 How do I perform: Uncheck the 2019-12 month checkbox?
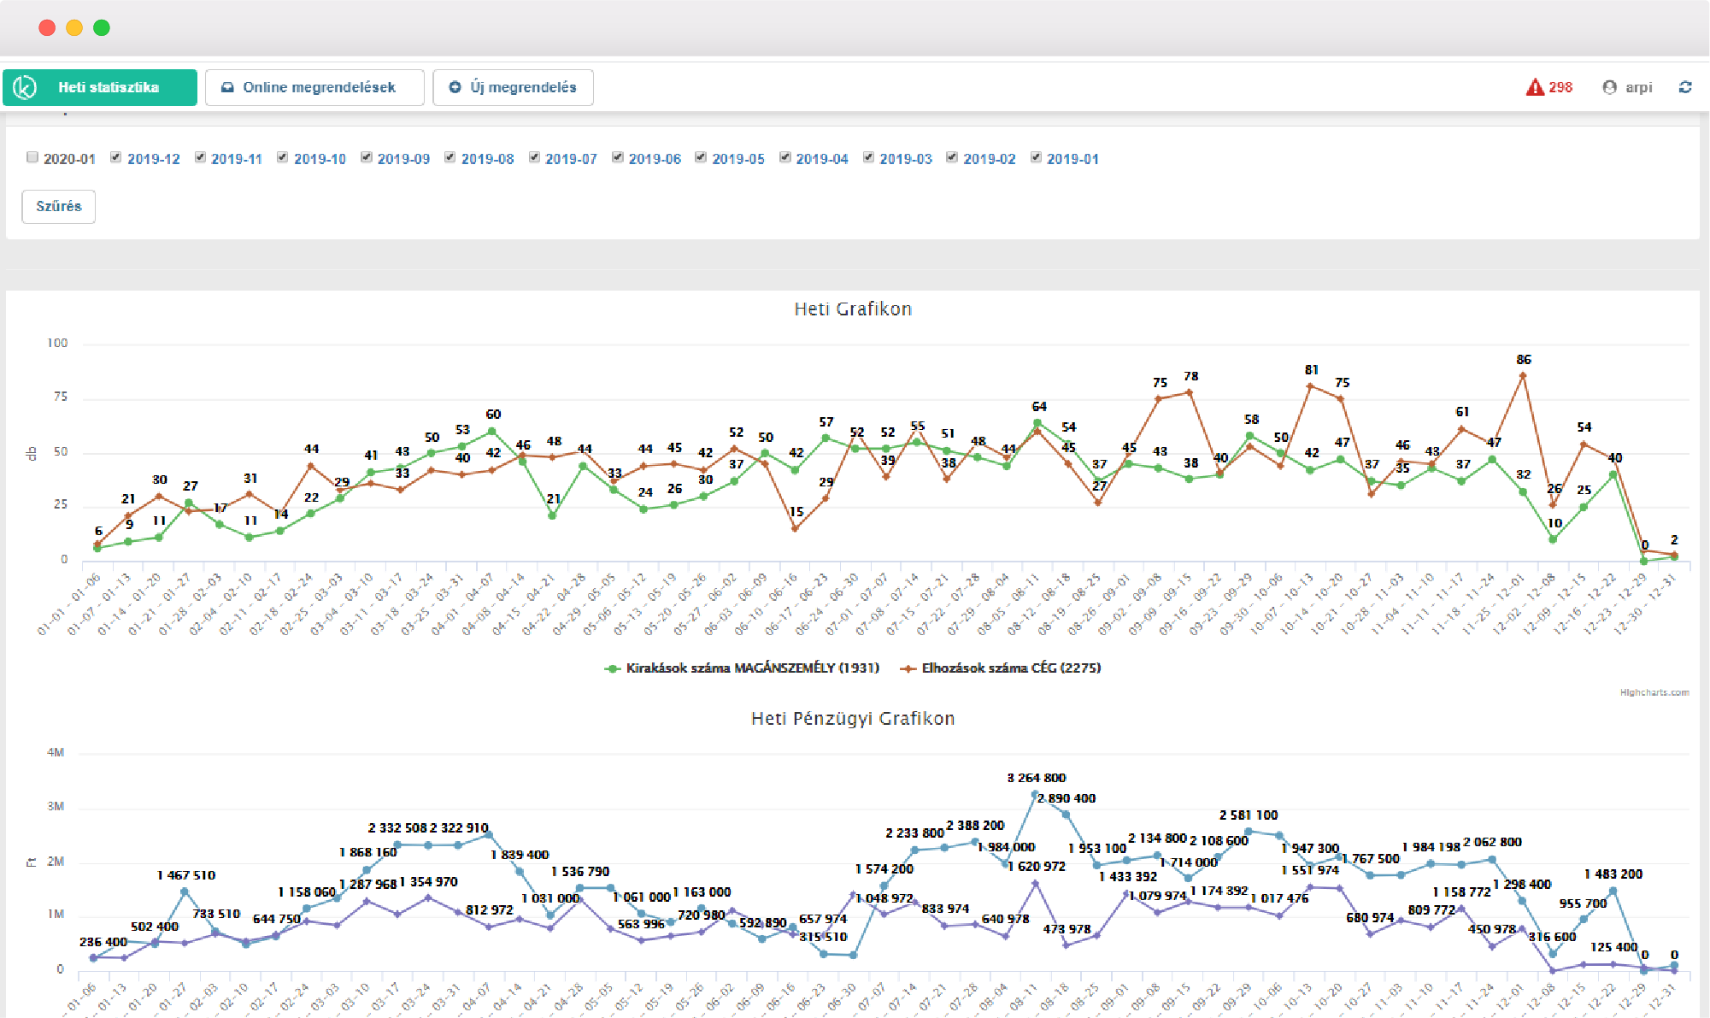pyautogui.click(x=115, y=157)
